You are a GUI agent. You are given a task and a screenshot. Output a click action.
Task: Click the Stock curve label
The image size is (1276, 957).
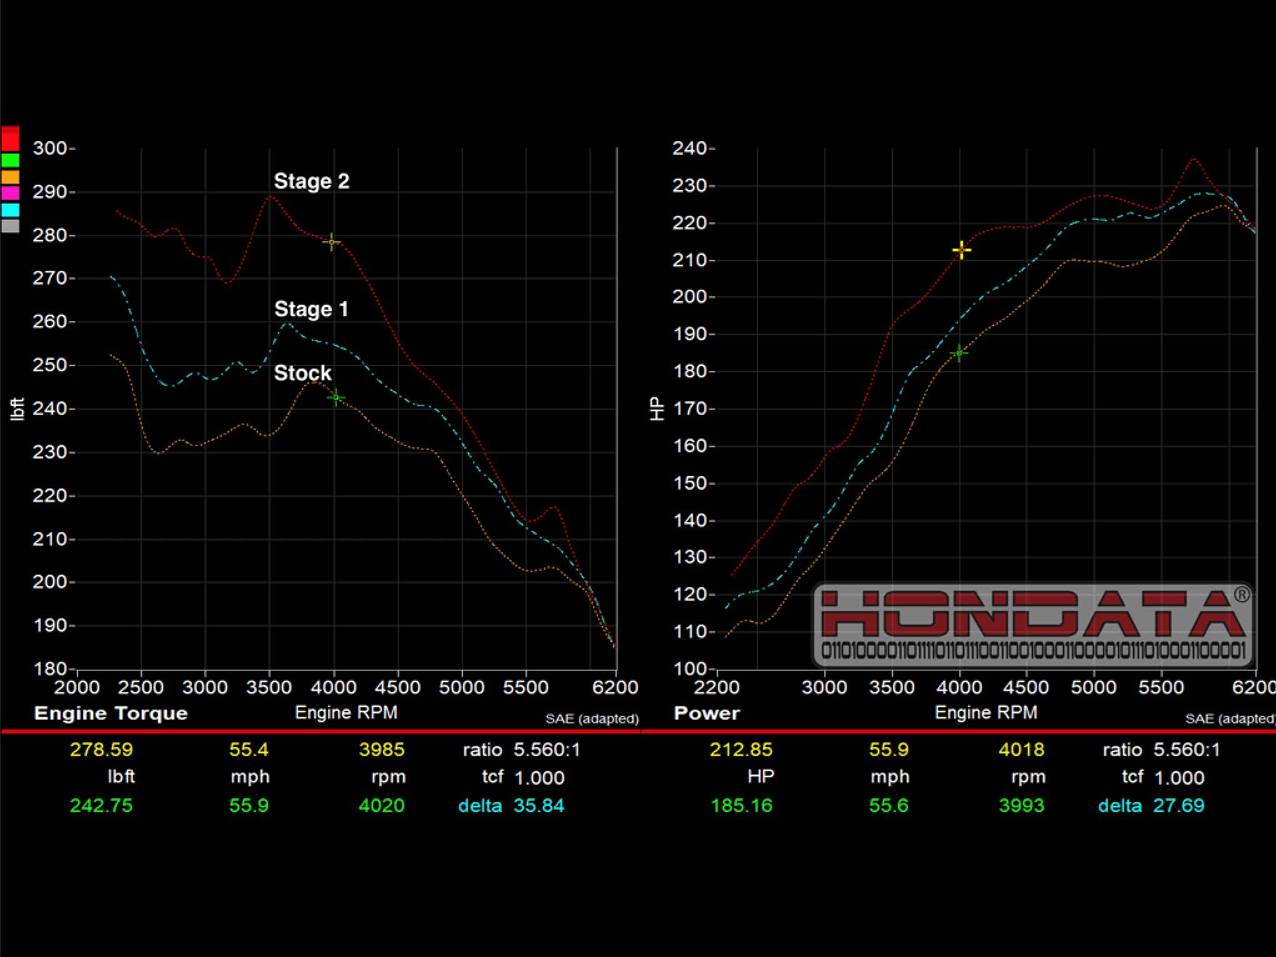302,373
